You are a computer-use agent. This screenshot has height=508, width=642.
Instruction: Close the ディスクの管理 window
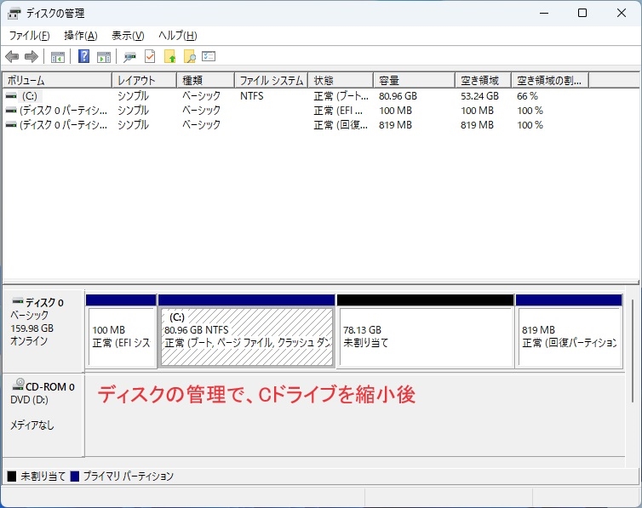click(x=621, y=13)
